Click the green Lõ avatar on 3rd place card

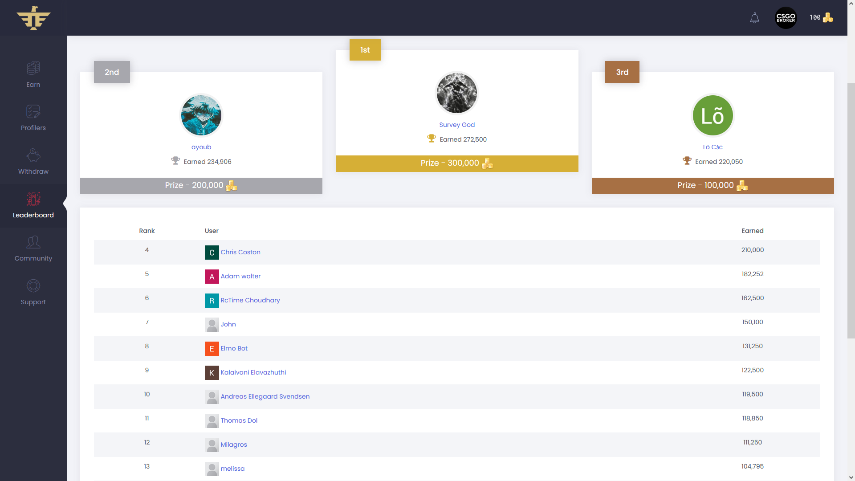712,115
